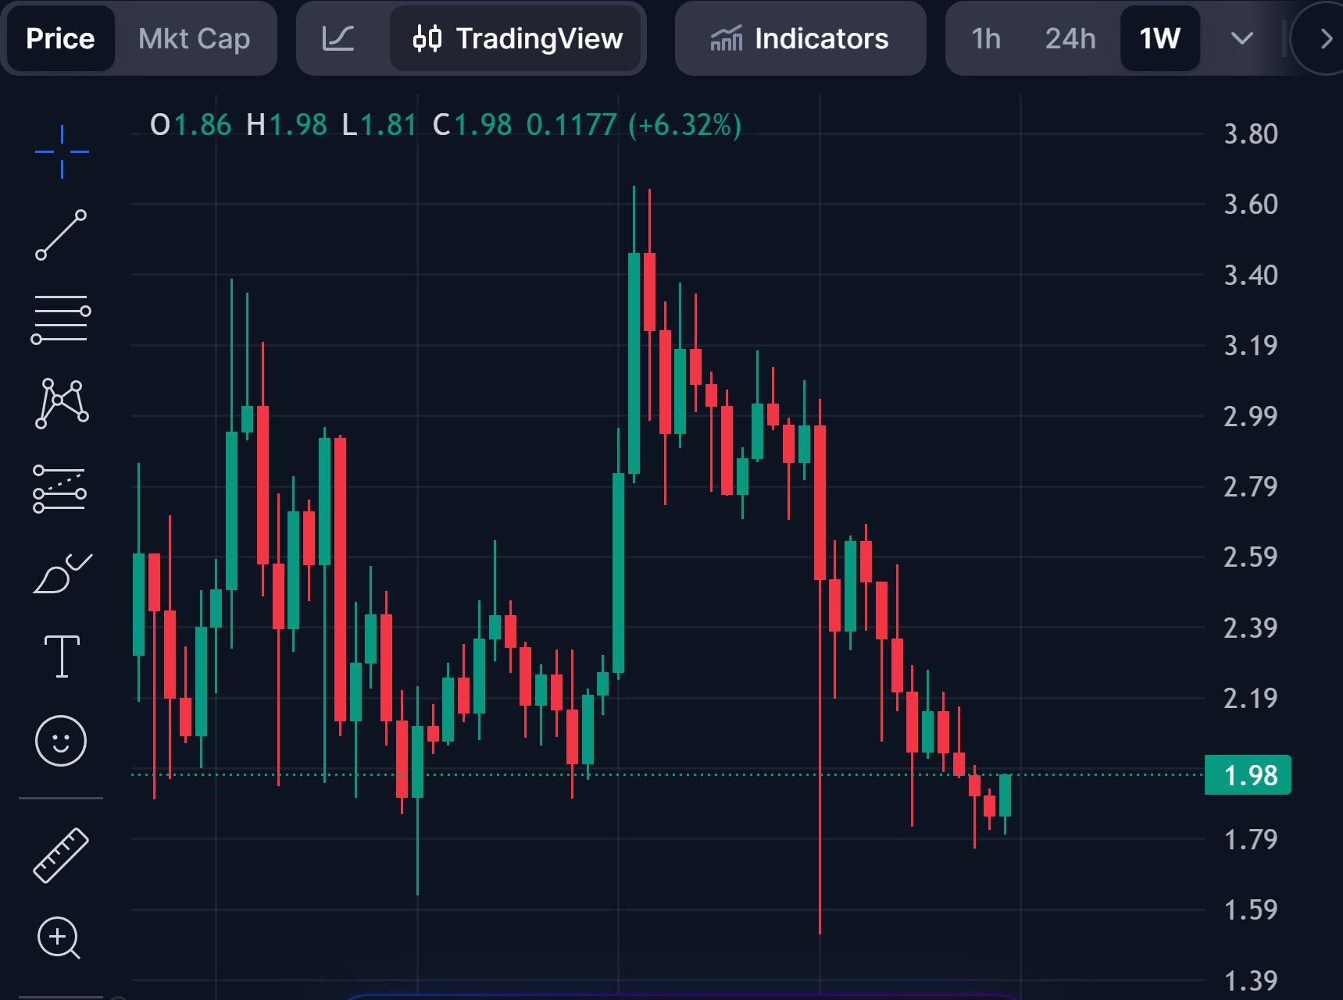
Task: Set the interval to 24h
Action: (x=1070, y=38)
